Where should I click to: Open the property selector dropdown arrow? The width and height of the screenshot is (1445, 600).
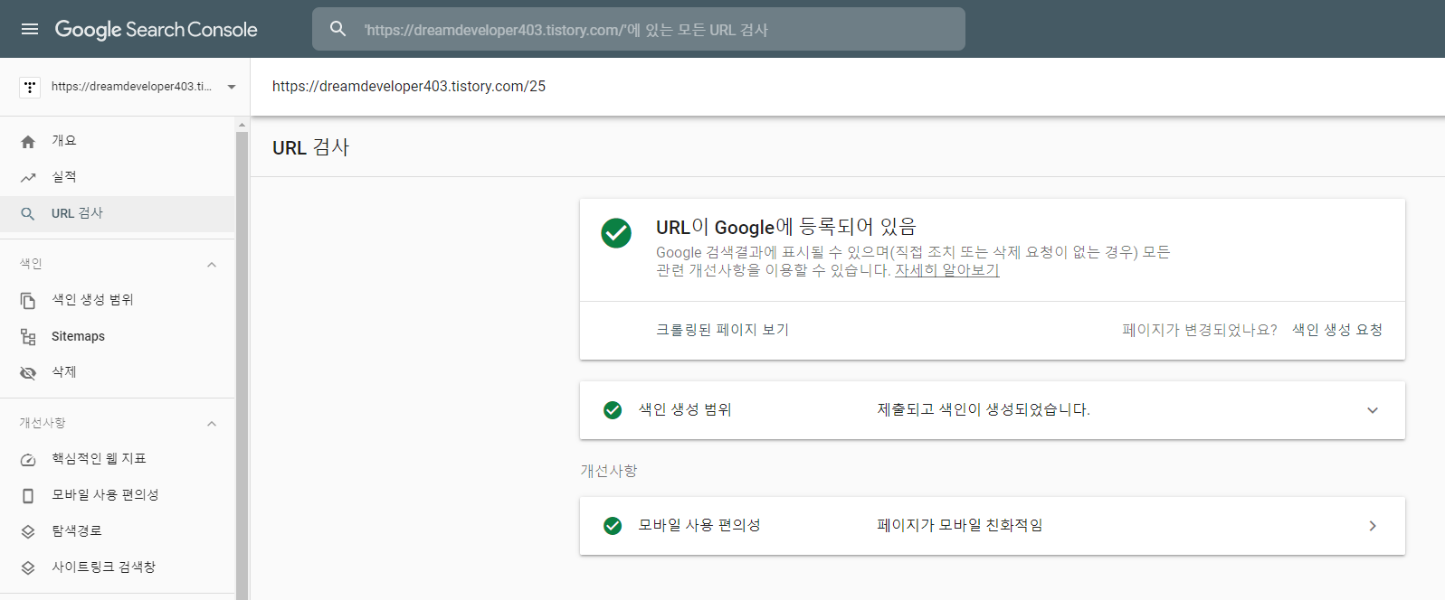tap(232, 87)
